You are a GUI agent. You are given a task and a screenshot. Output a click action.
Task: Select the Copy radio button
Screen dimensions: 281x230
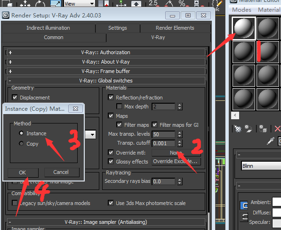21,144
